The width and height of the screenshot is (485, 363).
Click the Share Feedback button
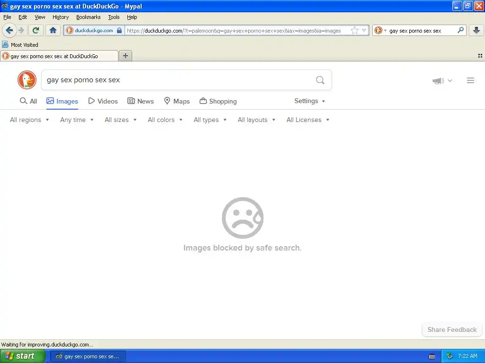coord(452,329)
